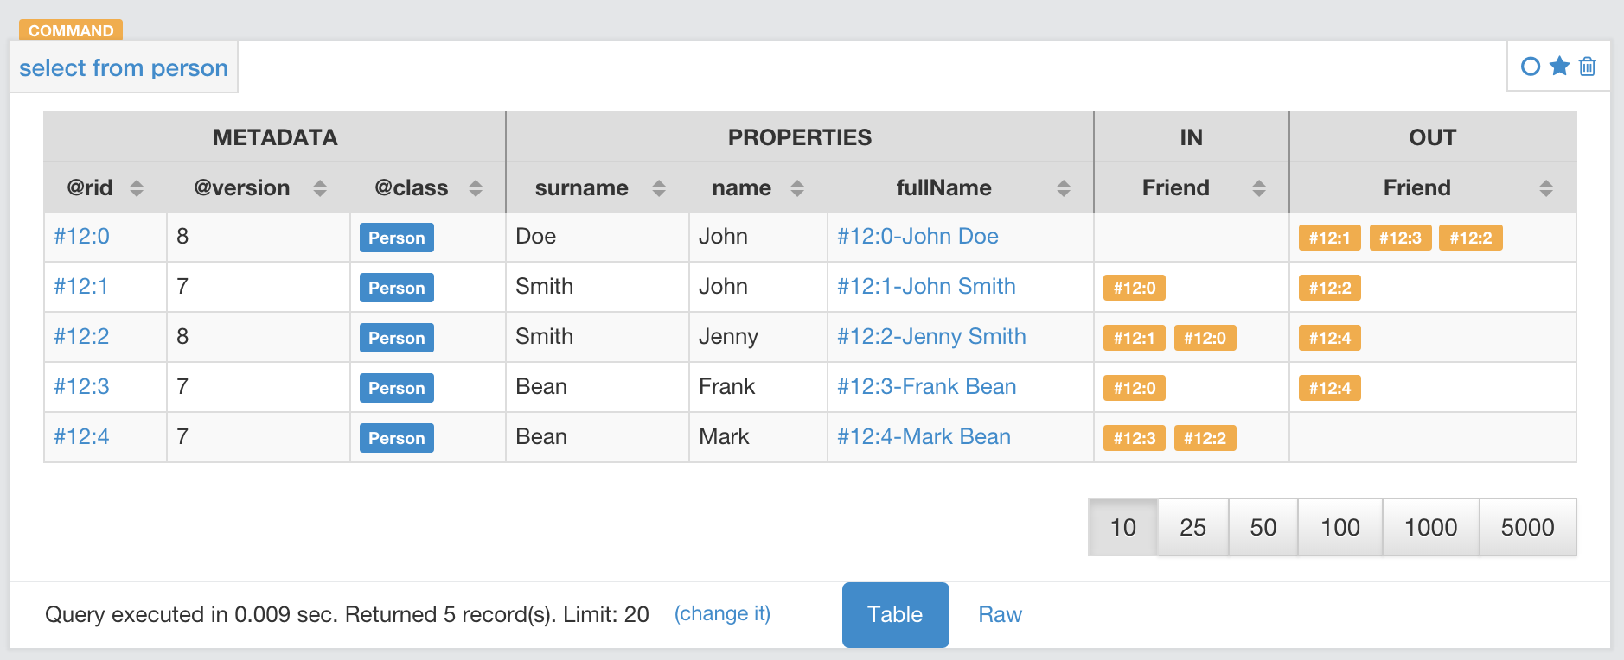Switch to the Raw view tab
1624x660 pixels.
coord(1000,614)
